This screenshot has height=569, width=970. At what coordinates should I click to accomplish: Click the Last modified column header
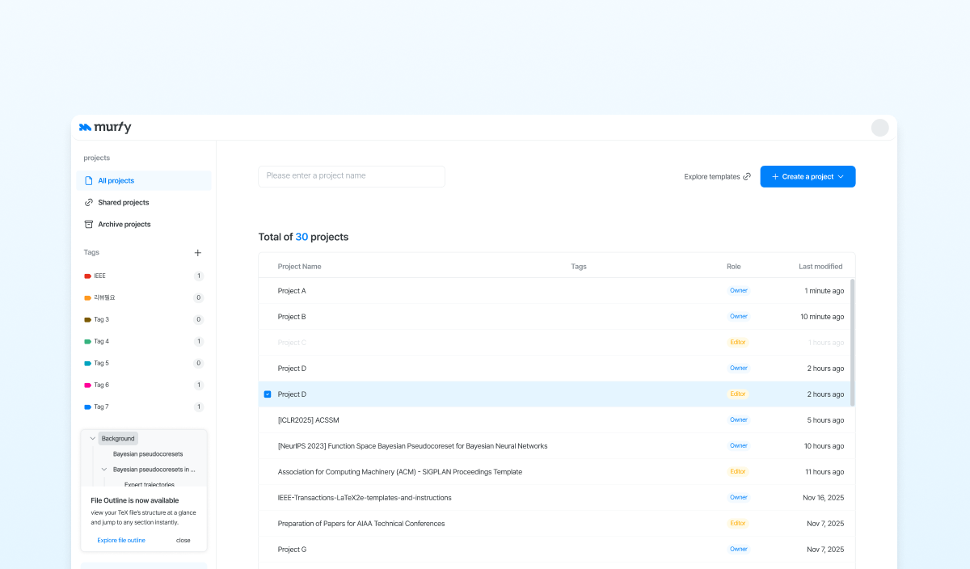pos(820,267)
